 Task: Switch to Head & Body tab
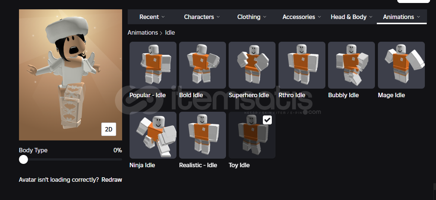(351, 17)
